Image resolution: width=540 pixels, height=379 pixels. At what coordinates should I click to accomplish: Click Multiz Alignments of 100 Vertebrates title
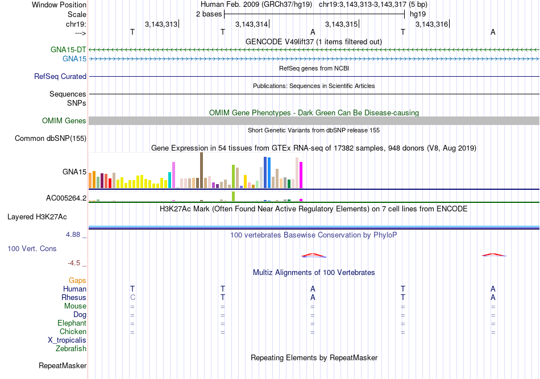click(314, 273)
